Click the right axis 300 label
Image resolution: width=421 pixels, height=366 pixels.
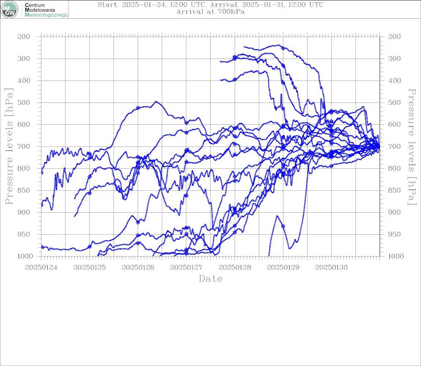(x=394, y=59)
